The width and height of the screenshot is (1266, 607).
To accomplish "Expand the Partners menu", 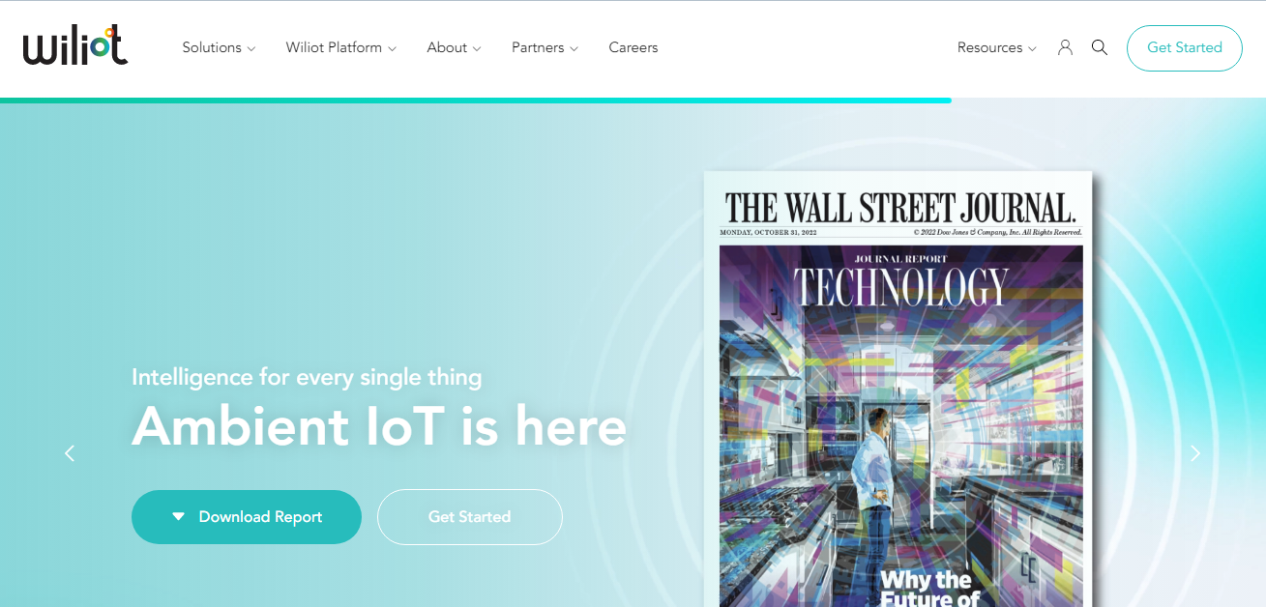I will (545, 47).
